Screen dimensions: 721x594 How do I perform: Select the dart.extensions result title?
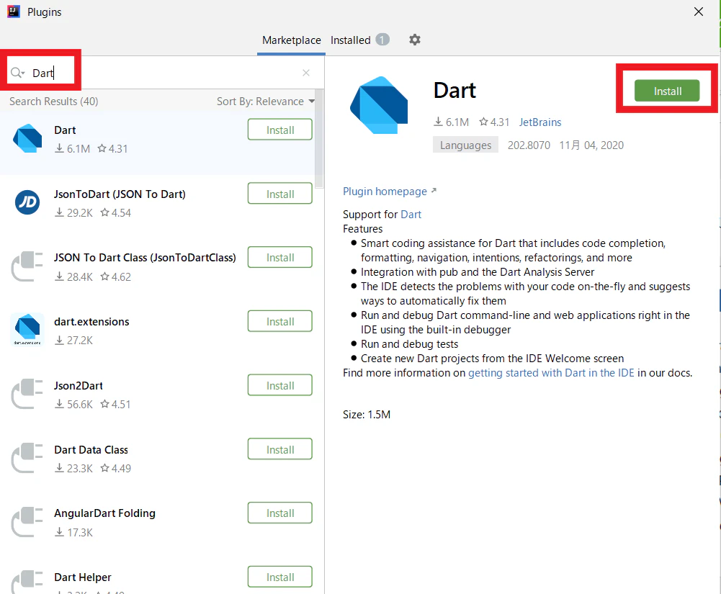point(91,322)
